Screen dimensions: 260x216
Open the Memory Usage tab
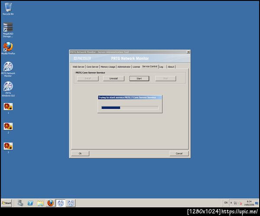pos(108,67)
